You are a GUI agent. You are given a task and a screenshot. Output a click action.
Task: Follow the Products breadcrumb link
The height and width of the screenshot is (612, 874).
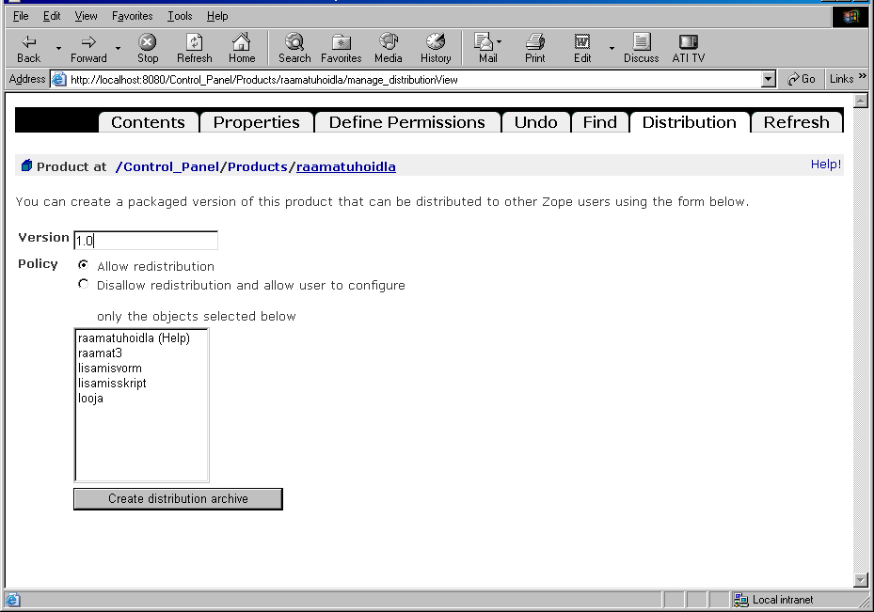point(258,166)
